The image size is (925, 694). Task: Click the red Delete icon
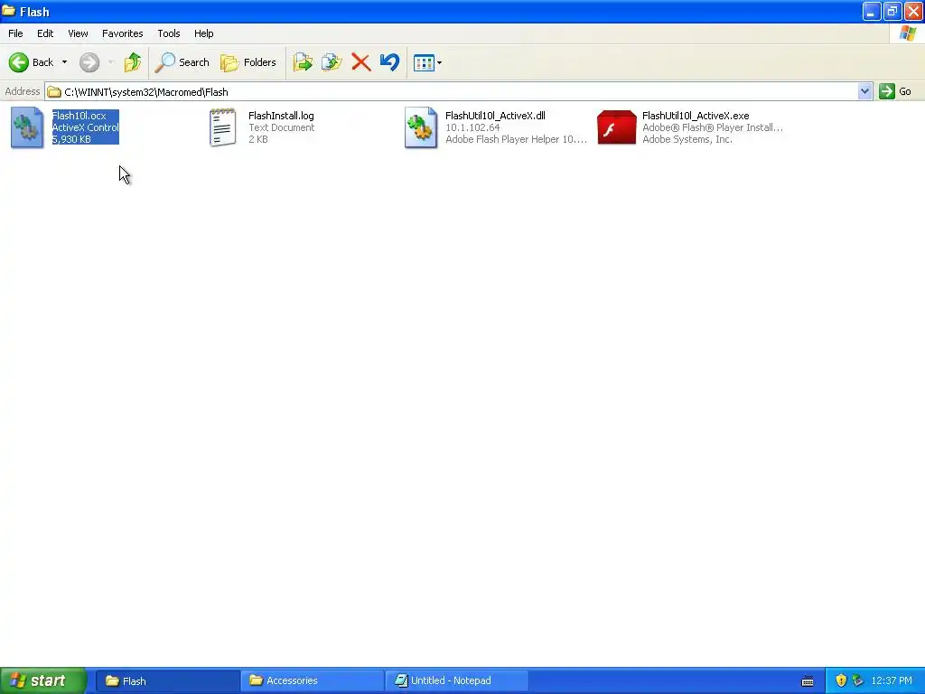tap(361, 62)
